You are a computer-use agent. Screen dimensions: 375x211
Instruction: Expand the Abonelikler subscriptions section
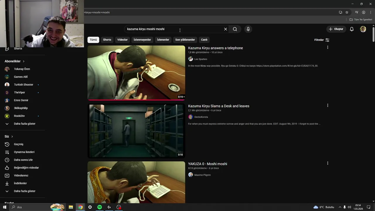tap(15, 61)
